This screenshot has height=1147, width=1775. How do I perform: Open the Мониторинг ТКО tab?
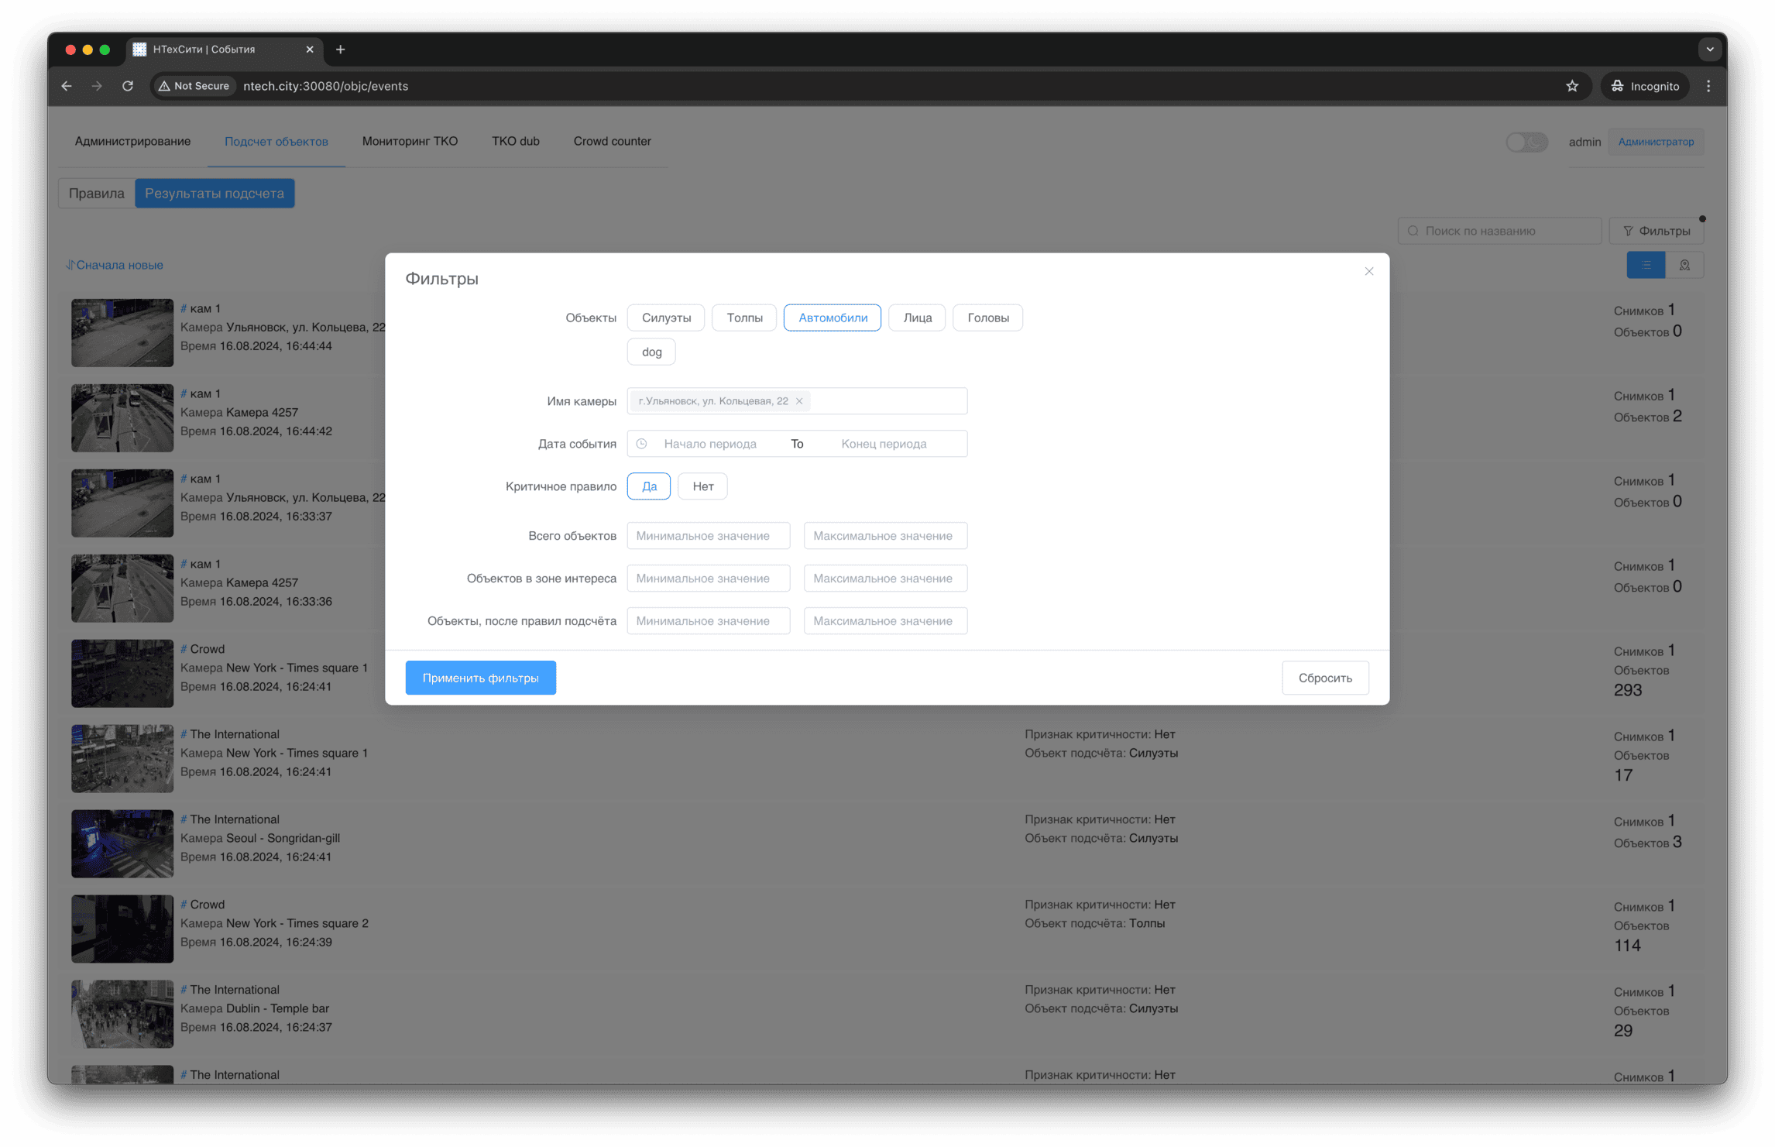pyautogui.click(x=410, y=141)
